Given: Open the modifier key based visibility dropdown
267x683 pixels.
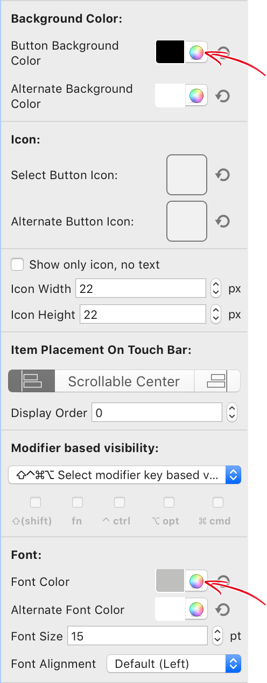Looking at the screenshot, I should point(125,475).
